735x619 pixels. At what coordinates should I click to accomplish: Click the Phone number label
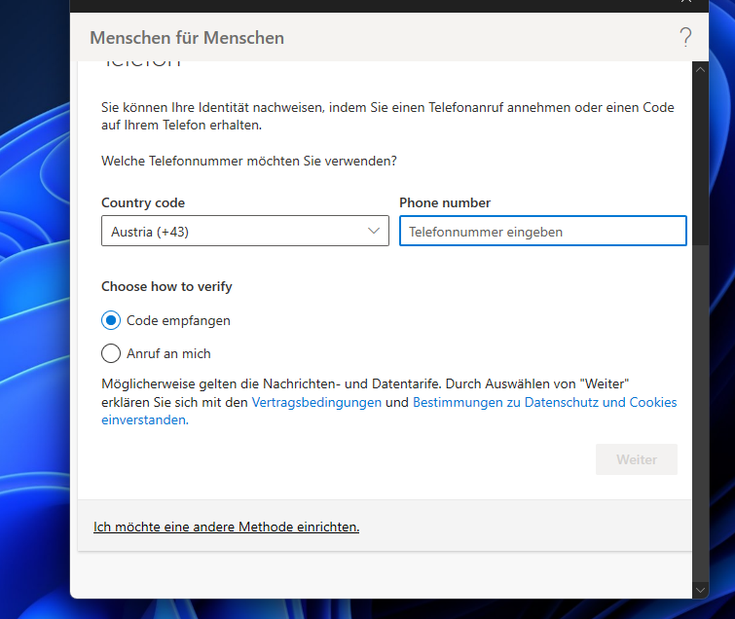tap(445, 202)
